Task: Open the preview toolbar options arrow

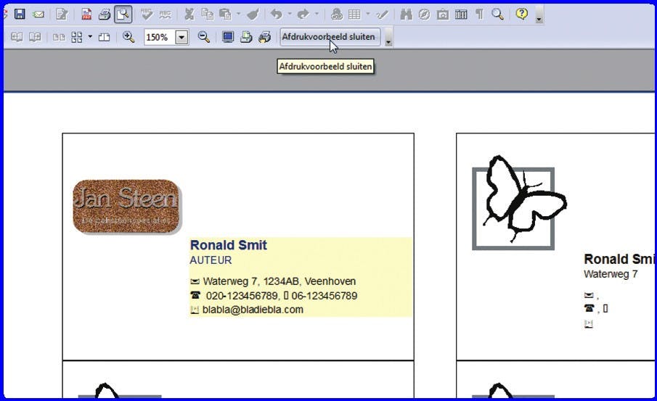Action: point(388,38)
